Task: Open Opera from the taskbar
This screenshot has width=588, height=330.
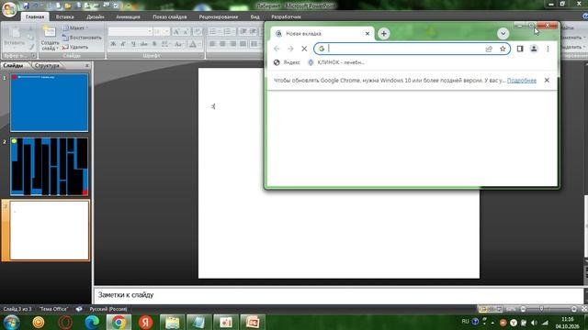Action: pos(65,322)
